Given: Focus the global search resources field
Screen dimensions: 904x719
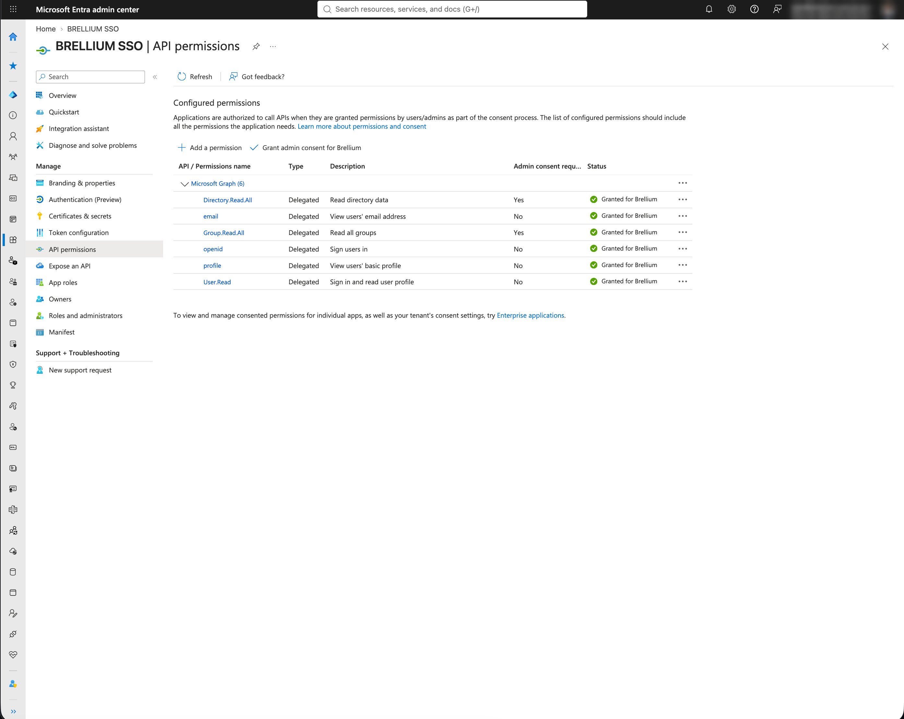Looking at the screenshot, I should [x=452, y=9].
